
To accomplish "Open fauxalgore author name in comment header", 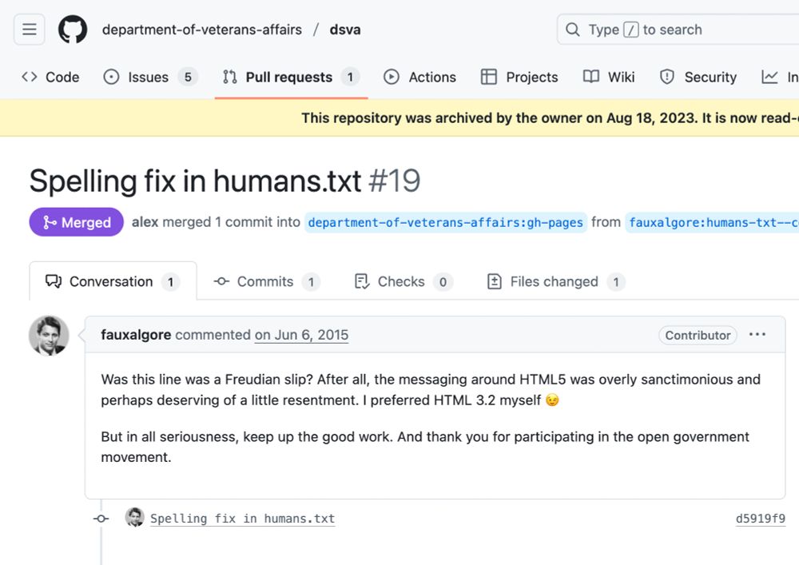I will [x=136, y=335].
